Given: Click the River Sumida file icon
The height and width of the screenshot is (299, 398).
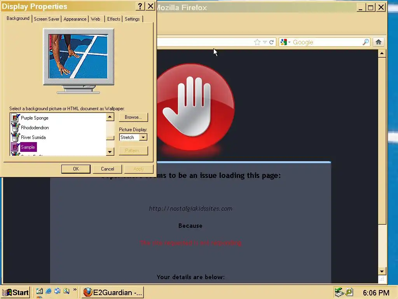Looking at the screenshot, I should tap(15, 137).
